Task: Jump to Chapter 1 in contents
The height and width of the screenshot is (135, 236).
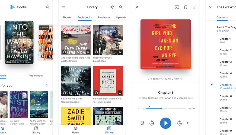Action: tap(225, 40)
